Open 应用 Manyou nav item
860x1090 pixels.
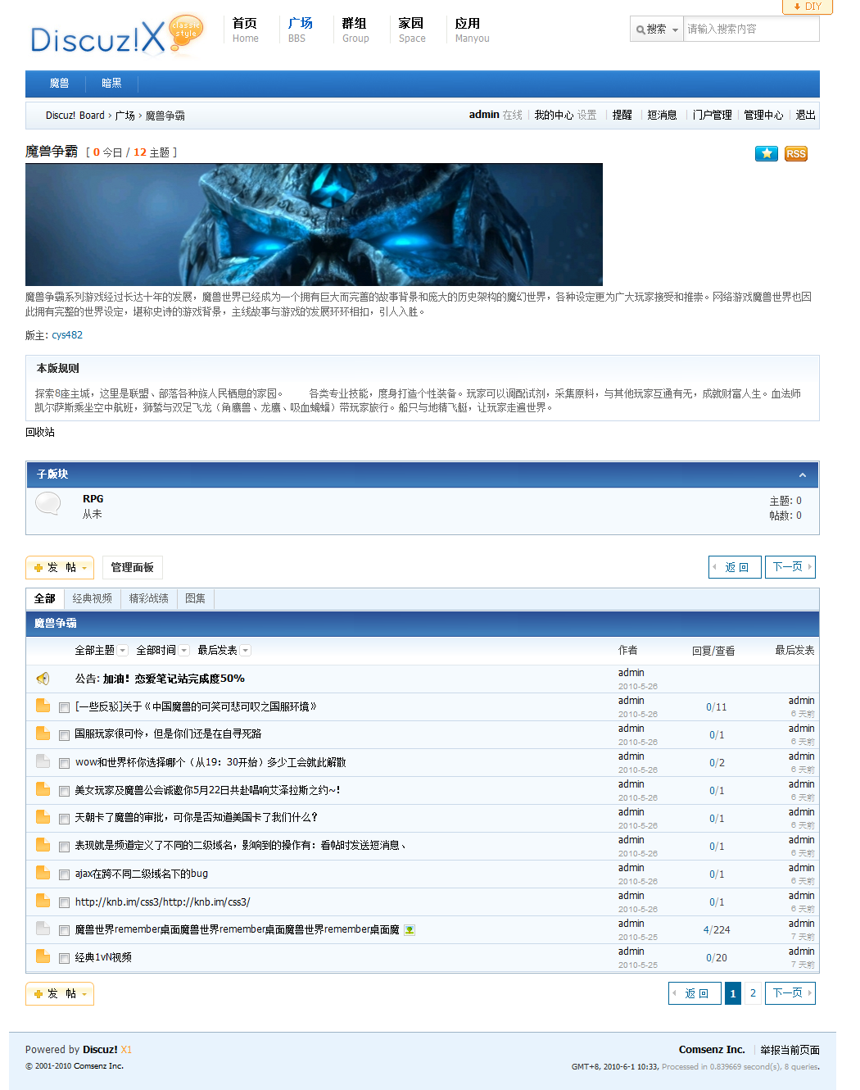[472, 30]
